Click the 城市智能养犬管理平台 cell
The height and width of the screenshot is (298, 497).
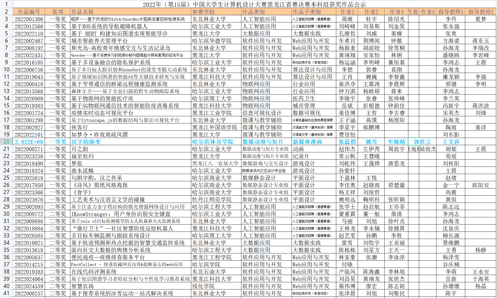99,41
